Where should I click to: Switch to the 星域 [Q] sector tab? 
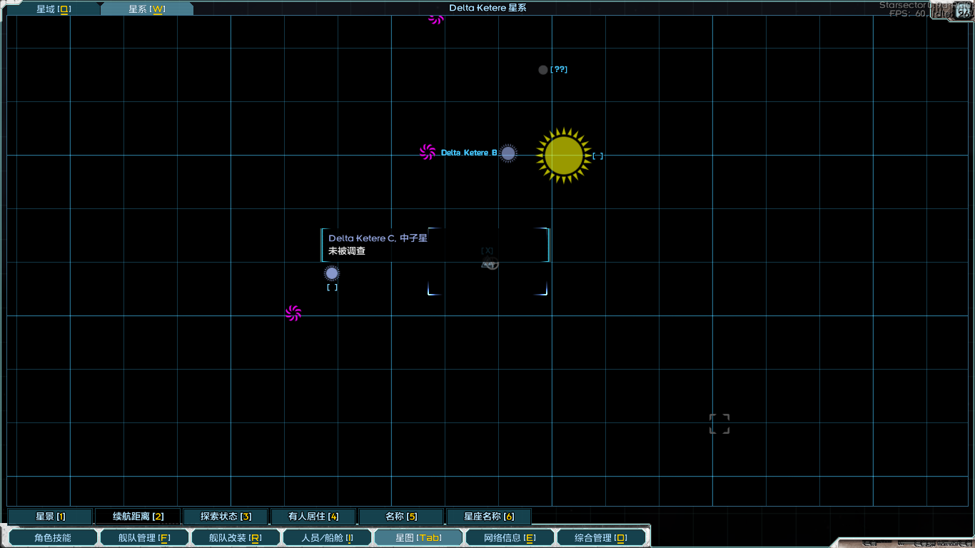coord(54,9)
